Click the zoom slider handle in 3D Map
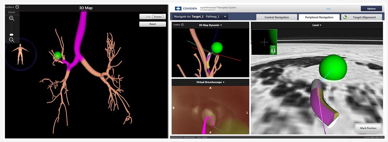The image size is (388, 142). 11,35
